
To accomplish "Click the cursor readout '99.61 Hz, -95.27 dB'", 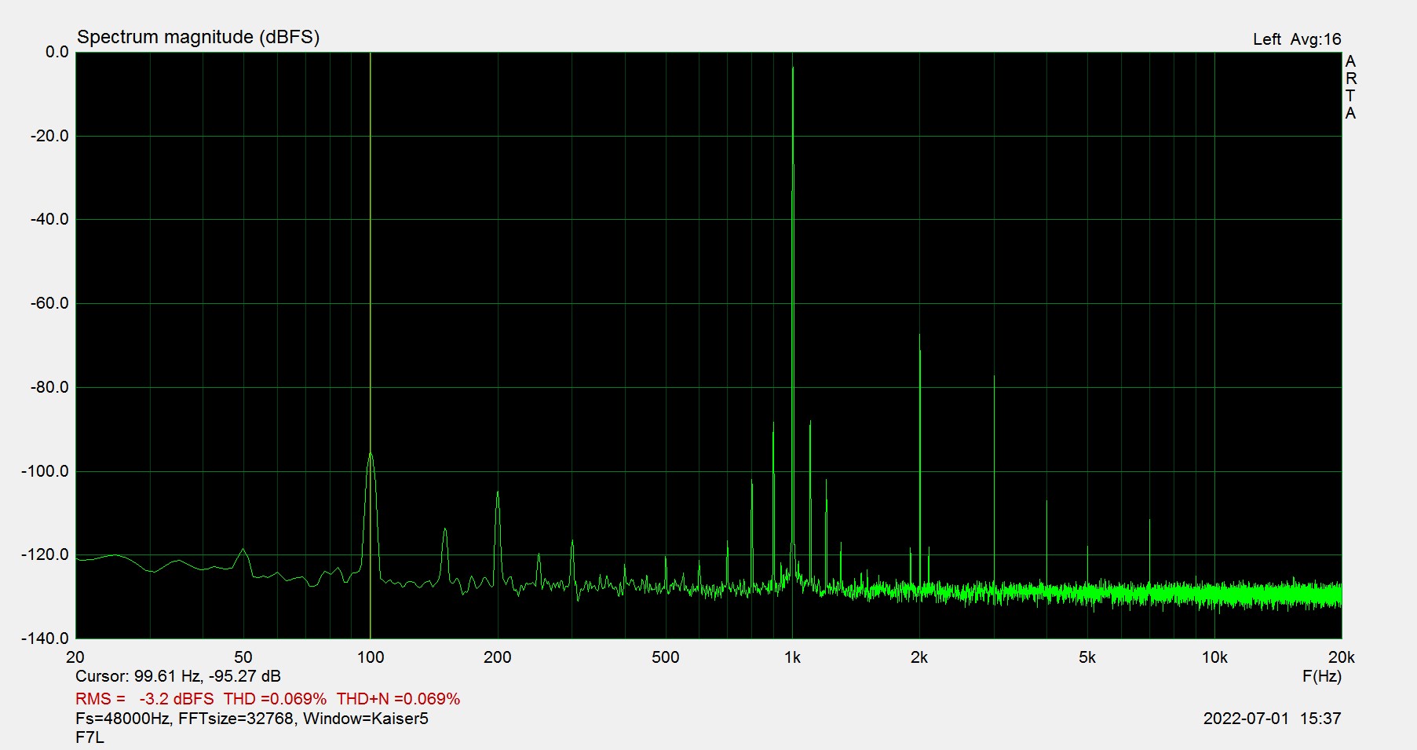I will click(x=207, y=676).
